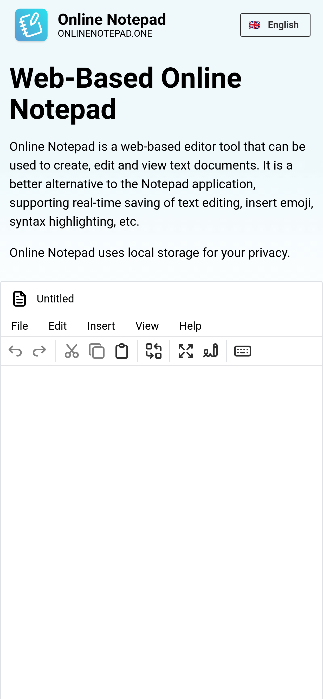Open the English language selector
The image size is (323, 699).
[x=275, y=25]
